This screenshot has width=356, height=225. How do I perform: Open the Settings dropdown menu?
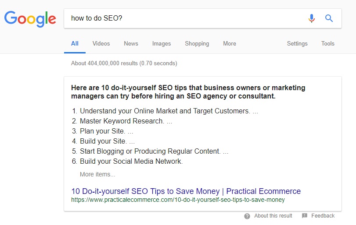pos(297,43)
